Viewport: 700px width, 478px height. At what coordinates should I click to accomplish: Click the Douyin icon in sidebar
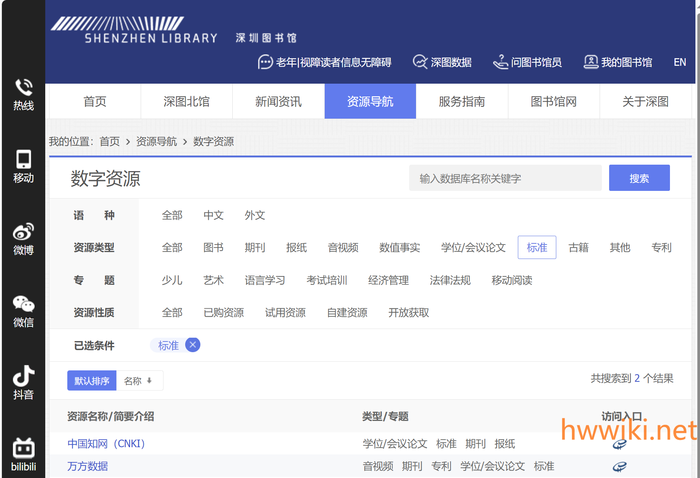pos(24,376)
